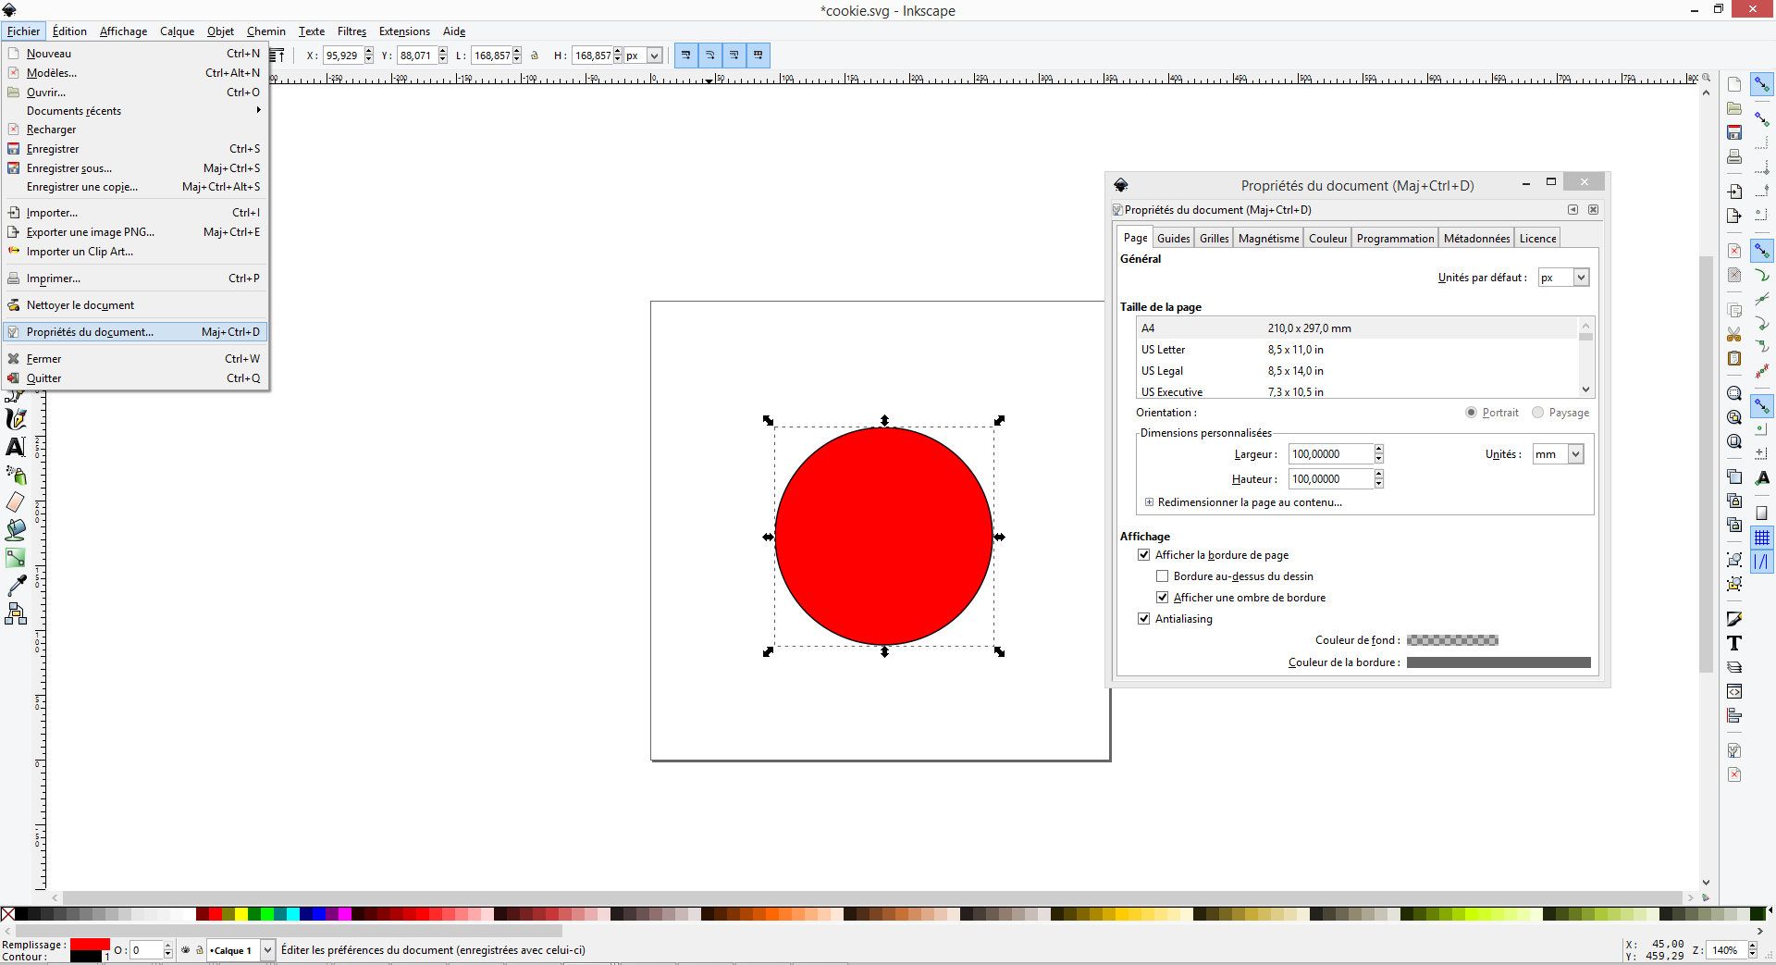Open the custom dimensions units dropdown
The width and height of the screenshot is (1776, 965).
click(1558, 453)
